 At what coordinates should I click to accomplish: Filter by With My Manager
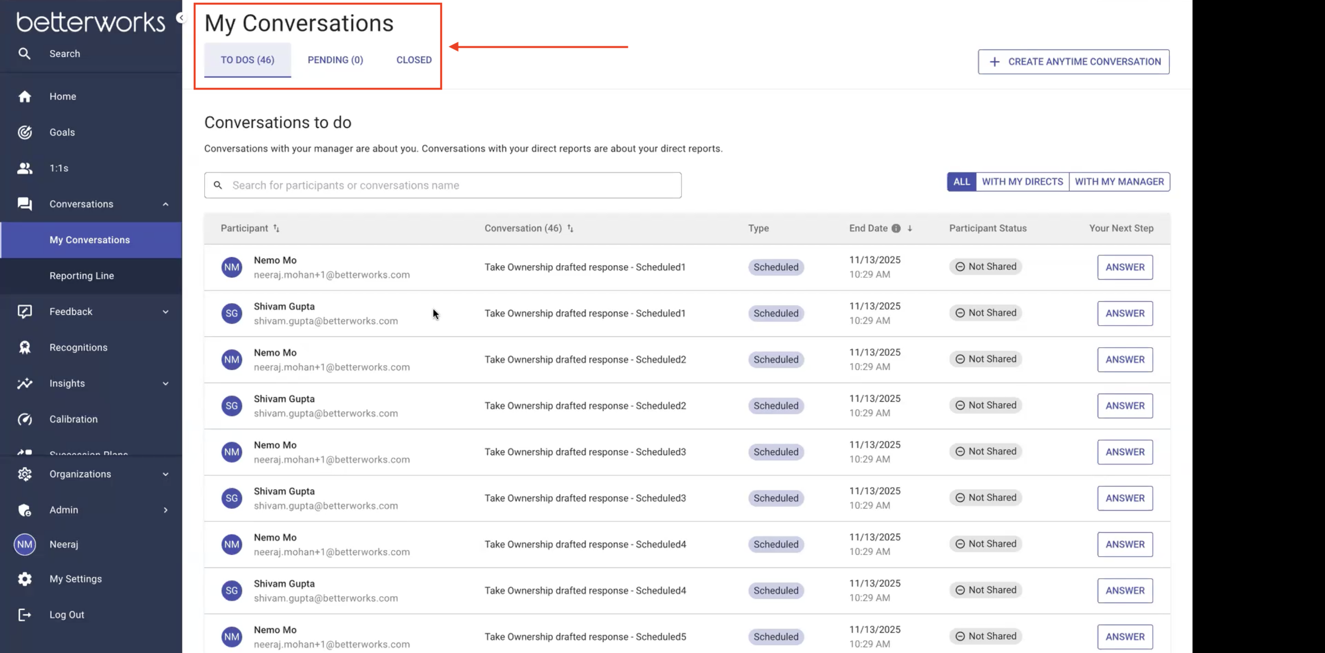click(x=1119, y=181)
